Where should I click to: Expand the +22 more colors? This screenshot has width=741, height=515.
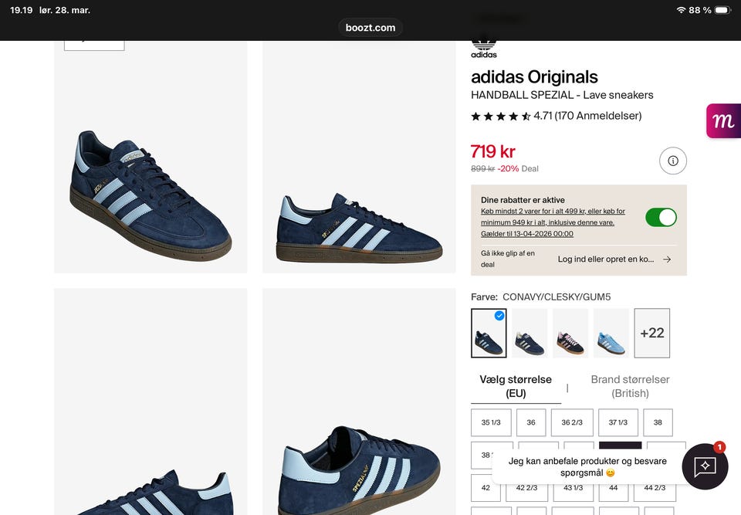(652, 333)
